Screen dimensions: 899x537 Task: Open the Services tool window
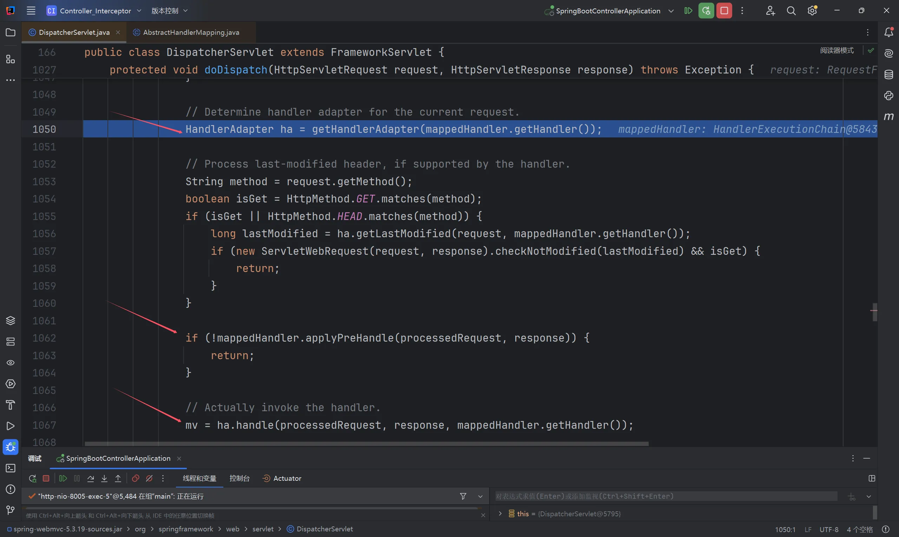11,384
